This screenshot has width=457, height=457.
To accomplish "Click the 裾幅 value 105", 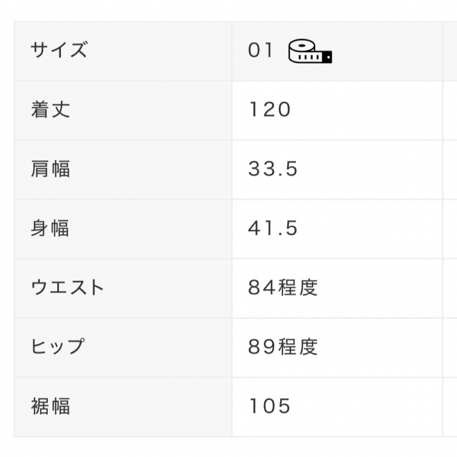I will [x=270, y=406].
